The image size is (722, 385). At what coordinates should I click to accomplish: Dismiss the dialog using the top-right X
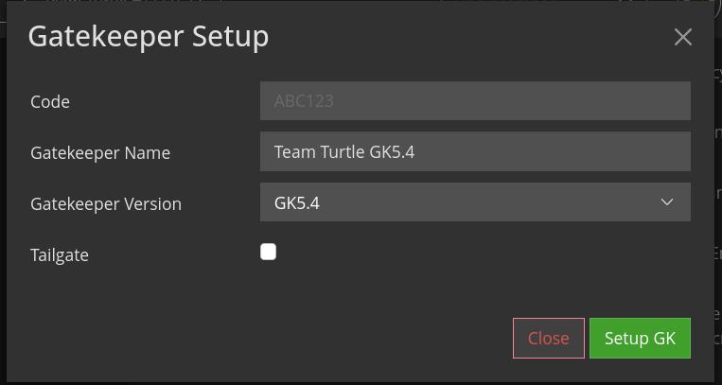pos(682,37)
